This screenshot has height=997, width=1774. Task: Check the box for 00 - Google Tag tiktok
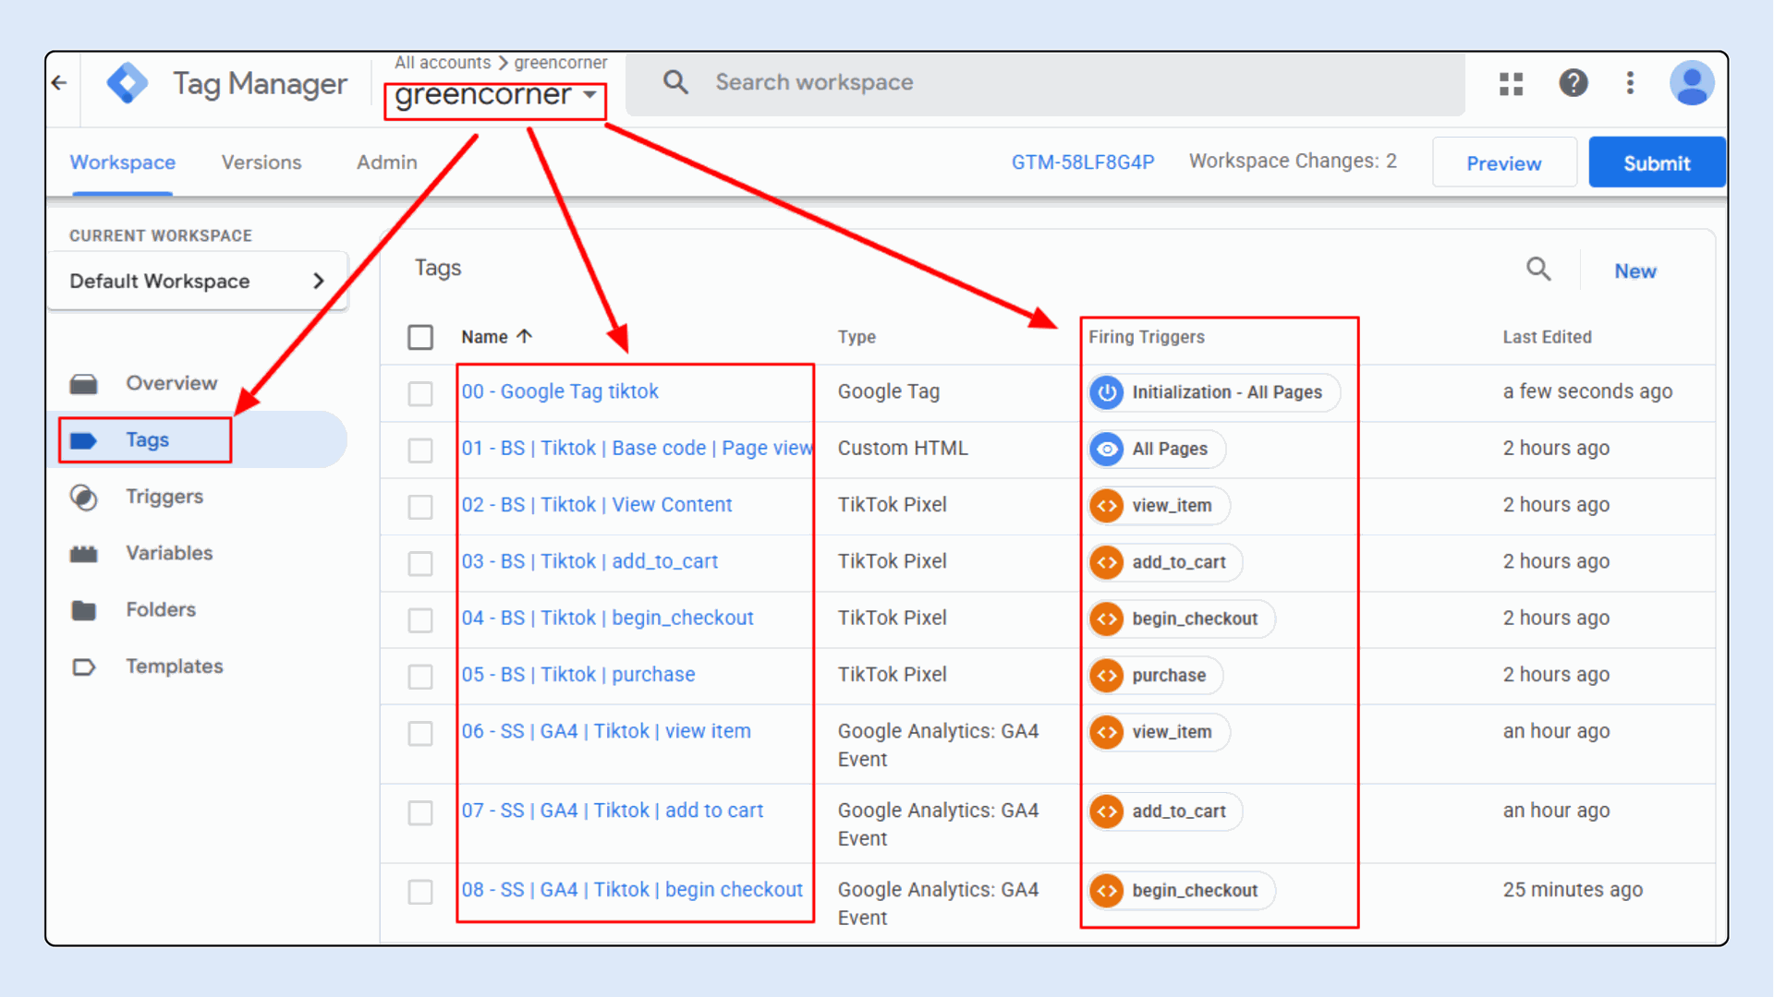pos(420,393)
